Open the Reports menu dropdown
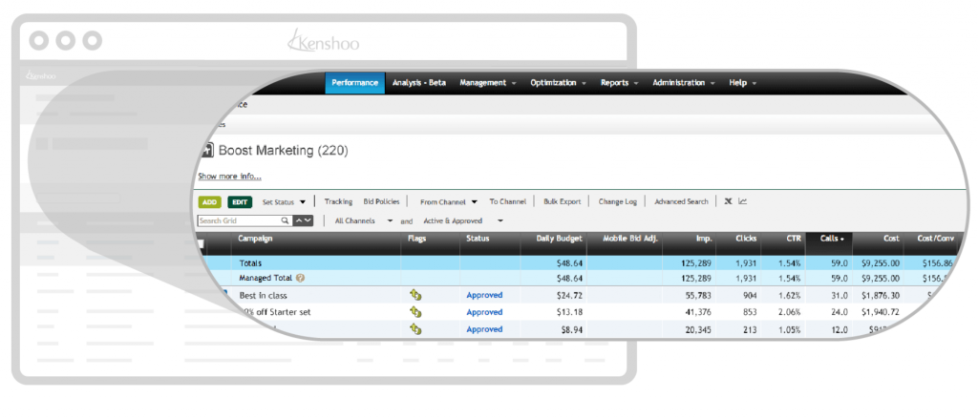The height and width of the screenshot is (419, 978). pyautogui.click(x=619, y=82)
